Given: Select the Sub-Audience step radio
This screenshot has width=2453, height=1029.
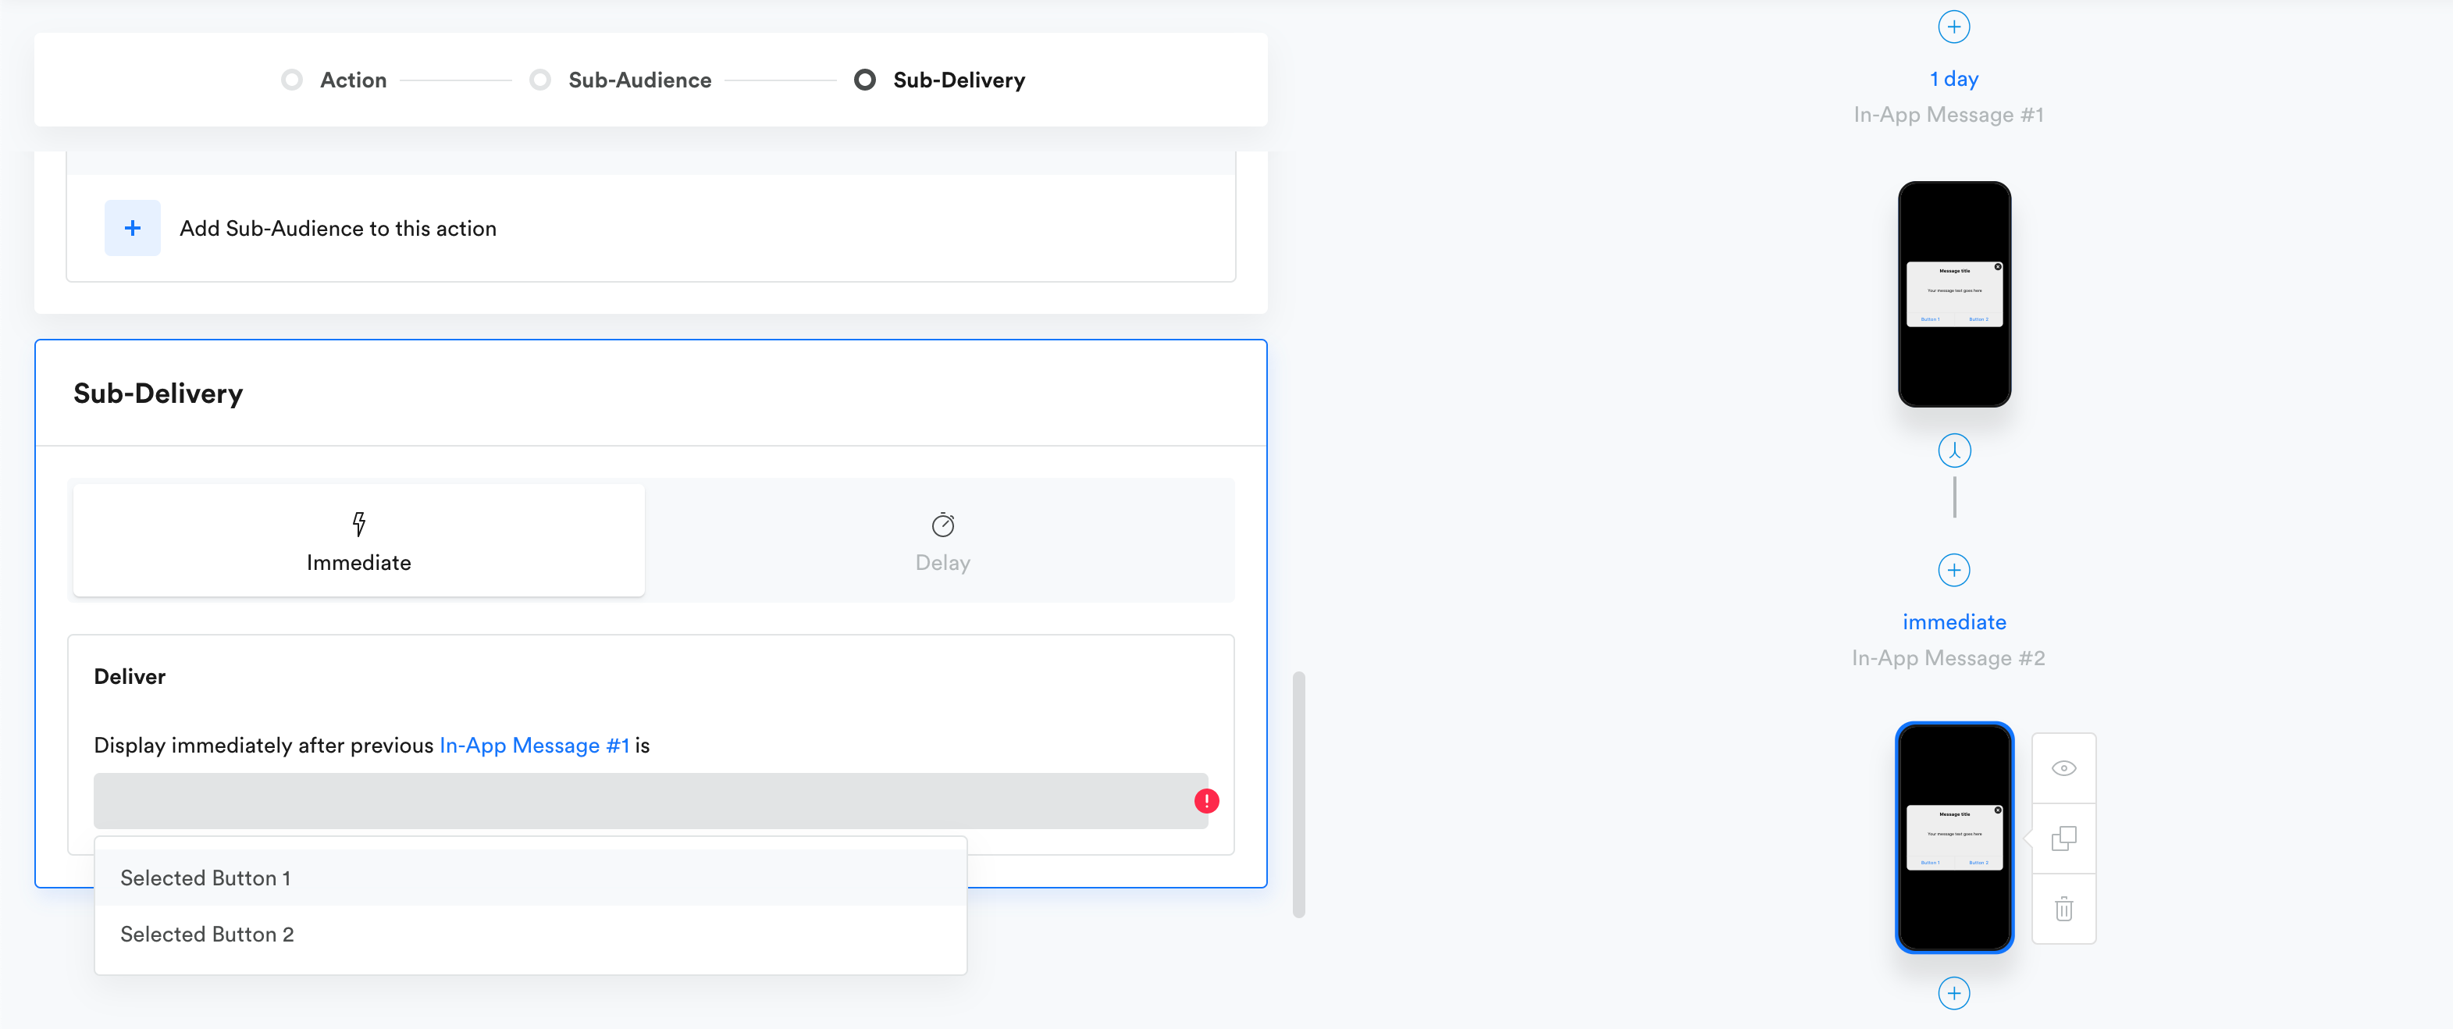Looking at the screenshot, I should coord(540,80).
